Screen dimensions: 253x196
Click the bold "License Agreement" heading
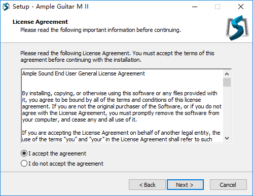click(x=40, y=22)
